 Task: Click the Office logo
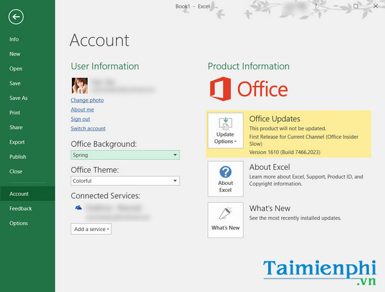(249, 89)
